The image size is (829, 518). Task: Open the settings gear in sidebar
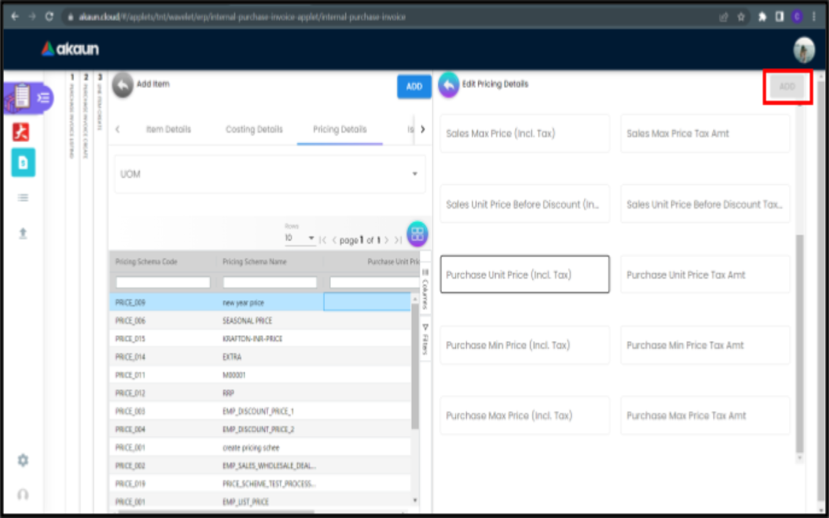(23, 460)
